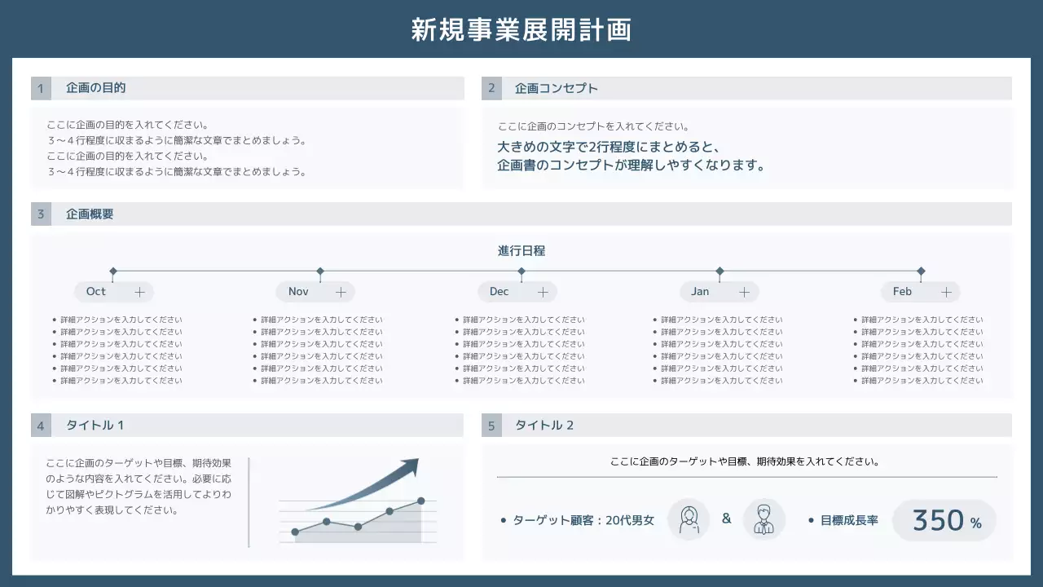Viewport: 1043px width, 587px height.
Task: Click the timeline diamond marker above Dec
Action: 521,271
